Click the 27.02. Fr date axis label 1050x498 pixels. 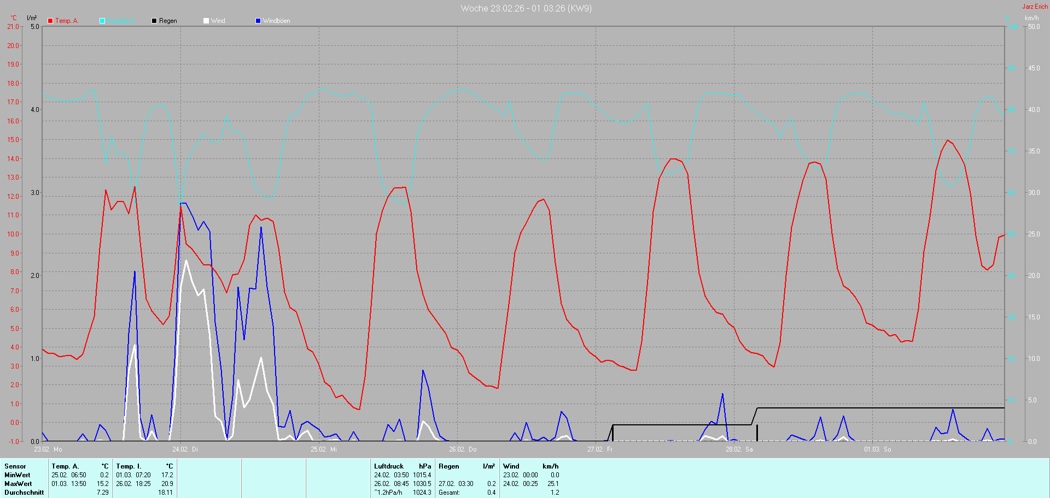tap(600, 449)
